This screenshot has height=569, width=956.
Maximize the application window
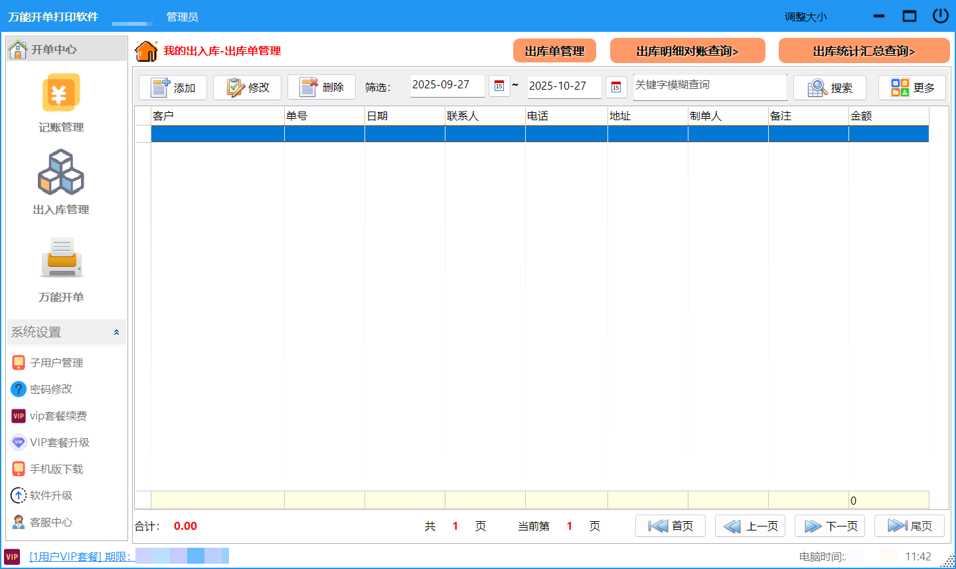[x=910, y=16]
